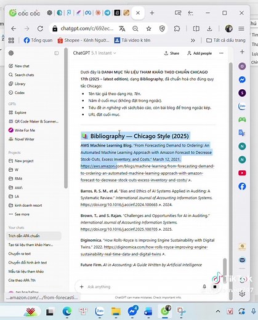258x320 pixels.
Task: Open the Tổng quan Facebook bookmark
Action: tap(38, 40)
